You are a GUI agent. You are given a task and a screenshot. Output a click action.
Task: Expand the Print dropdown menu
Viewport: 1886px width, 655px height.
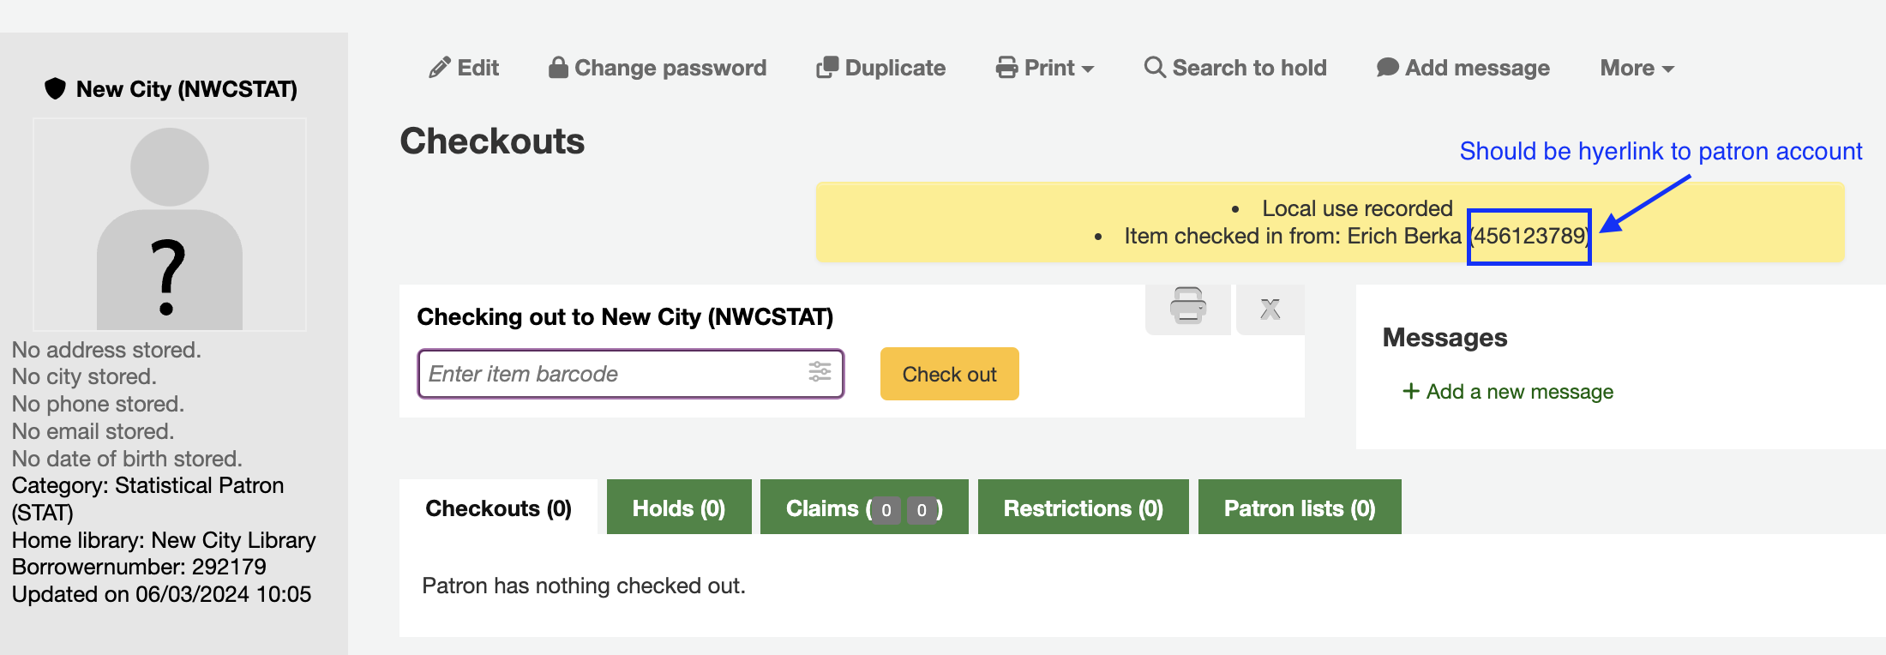point(1045,68)
